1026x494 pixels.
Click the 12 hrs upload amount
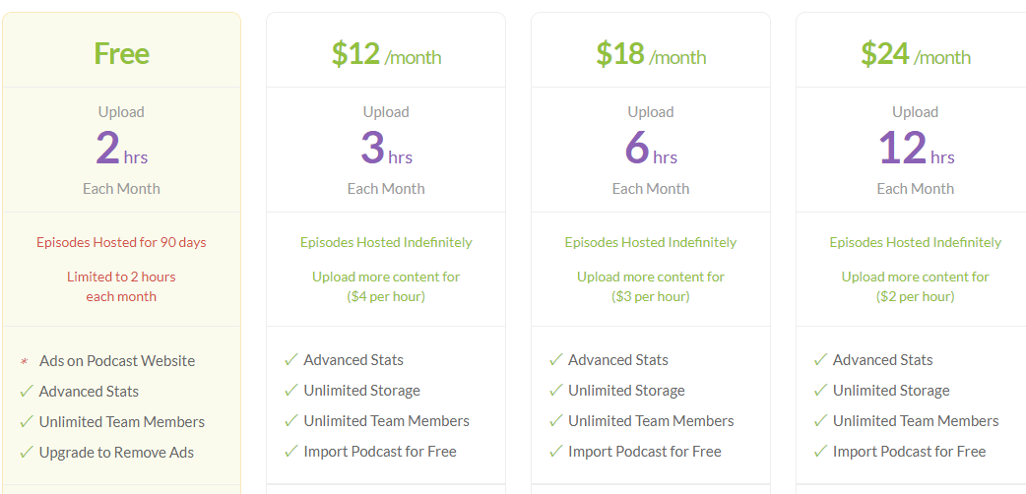[916, 150]
